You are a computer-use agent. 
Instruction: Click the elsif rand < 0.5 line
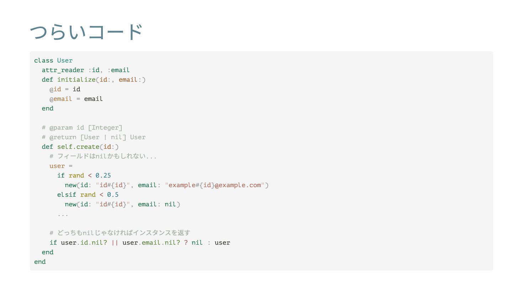pos(88,195)
